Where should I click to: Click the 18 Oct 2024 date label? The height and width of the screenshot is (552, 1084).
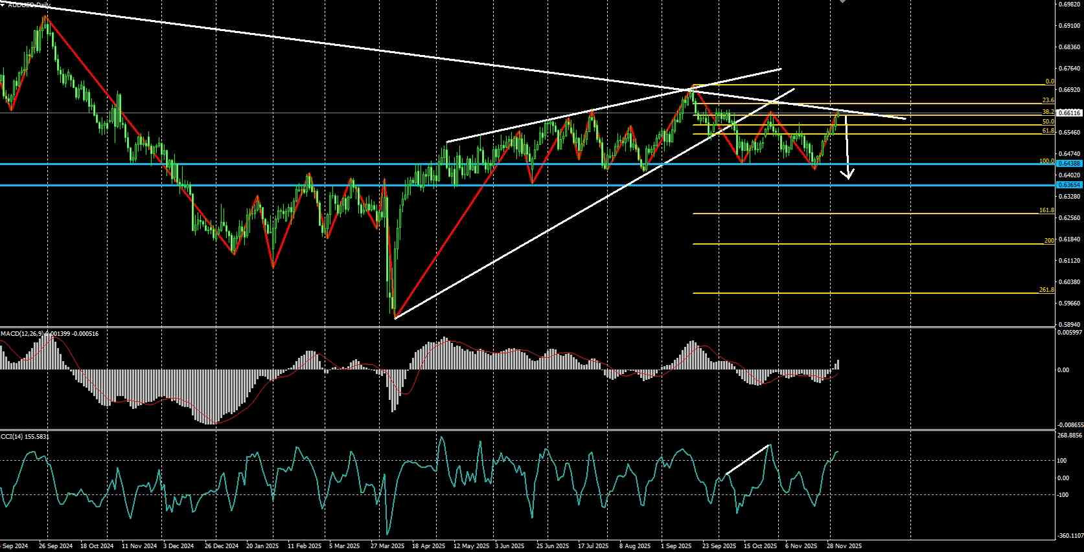(97, 546)
